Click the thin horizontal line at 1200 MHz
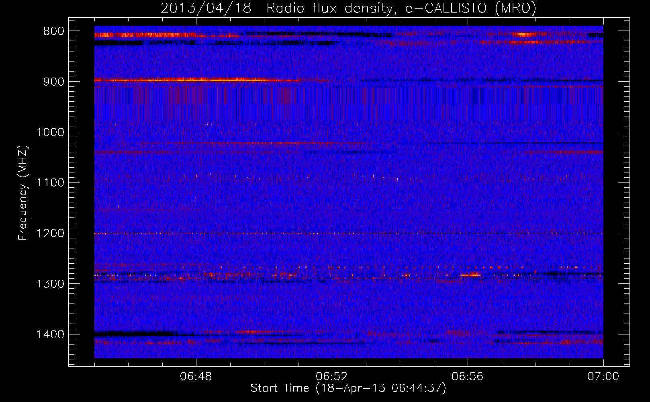This screenshot has height=402, width=650. (x=349, y=233)
